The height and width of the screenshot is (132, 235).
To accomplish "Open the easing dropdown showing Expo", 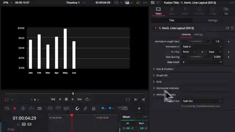I will point(215,52).
